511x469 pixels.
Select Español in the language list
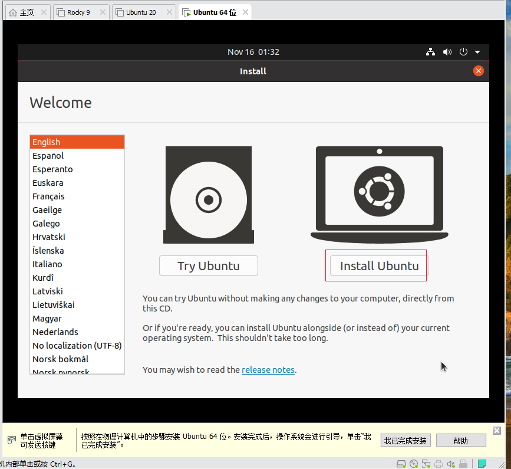(77, 156)
